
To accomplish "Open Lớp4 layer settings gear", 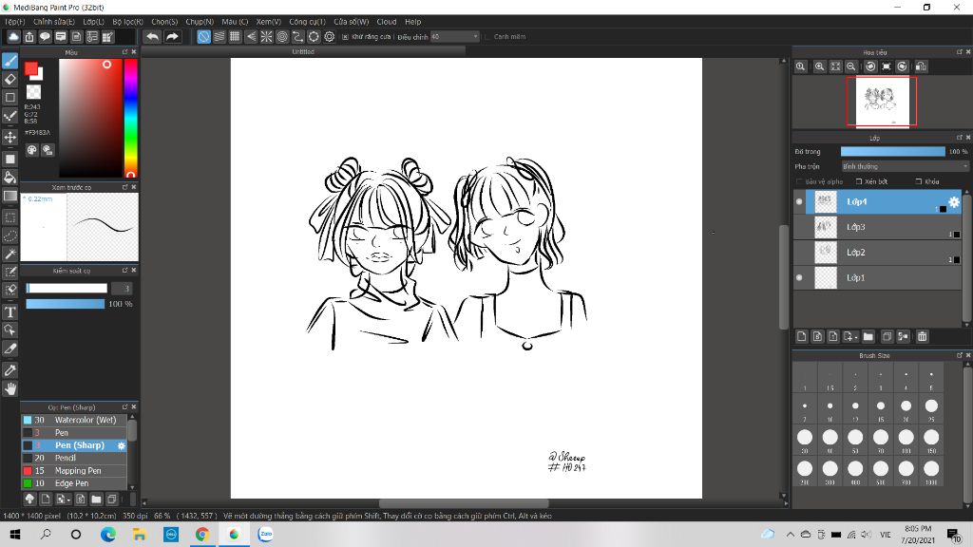I will tap(954, 201).
